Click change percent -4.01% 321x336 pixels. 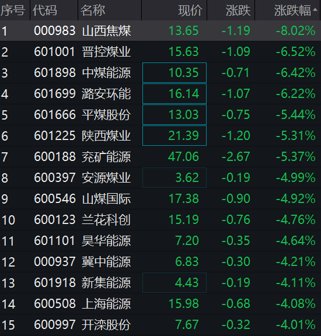coord(296,325)
